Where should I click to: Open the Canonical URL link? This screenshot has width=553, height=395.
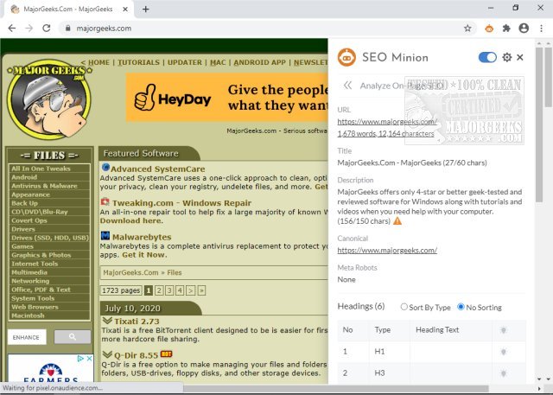(387, 250)
